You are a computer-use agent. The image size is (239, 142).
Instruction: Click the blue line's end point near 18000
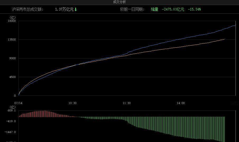(235, 25)
